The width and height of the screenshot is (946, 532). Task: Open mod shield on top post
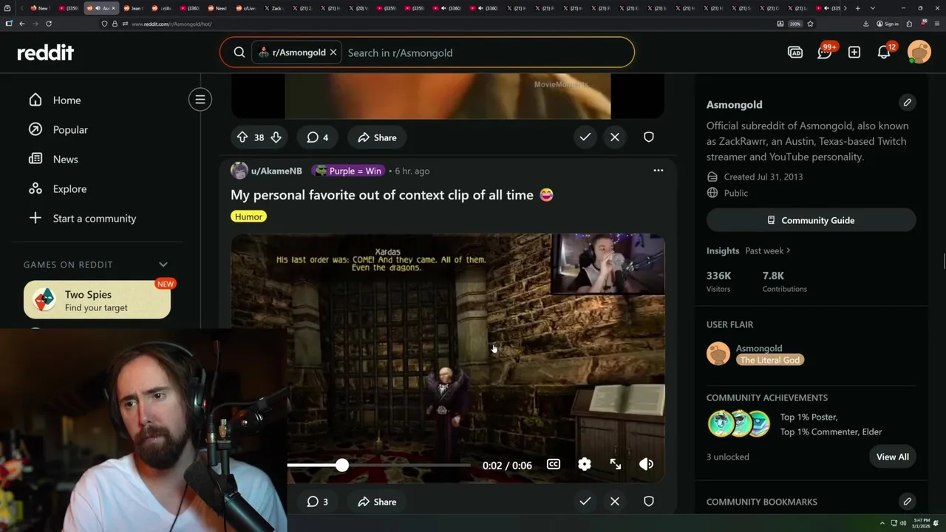point(649,137)
